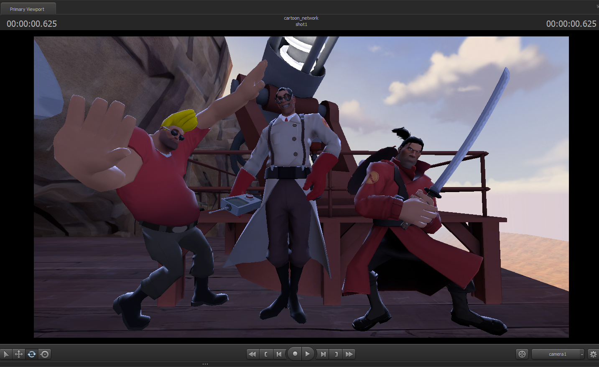Step back one frame

point(279,354)
